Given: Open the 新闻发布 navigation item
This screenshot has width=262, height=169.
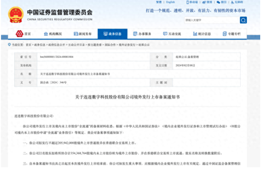Looking at the screenshot, I should point(82,34).
